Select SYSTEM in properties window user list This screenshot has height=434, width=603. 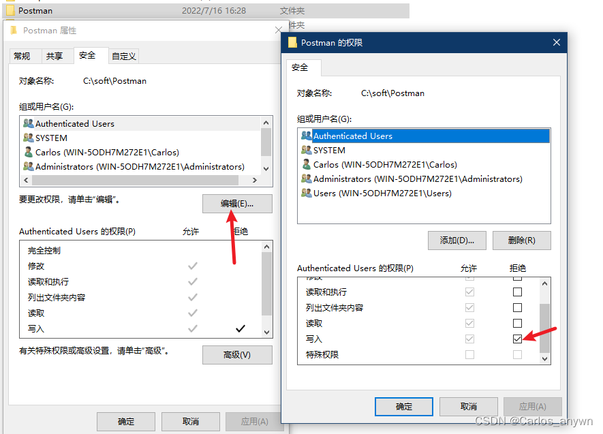click(51, 138)
